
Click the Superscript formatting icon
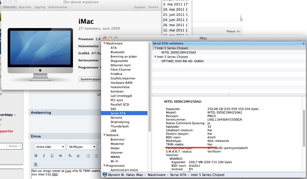(78, 156)
